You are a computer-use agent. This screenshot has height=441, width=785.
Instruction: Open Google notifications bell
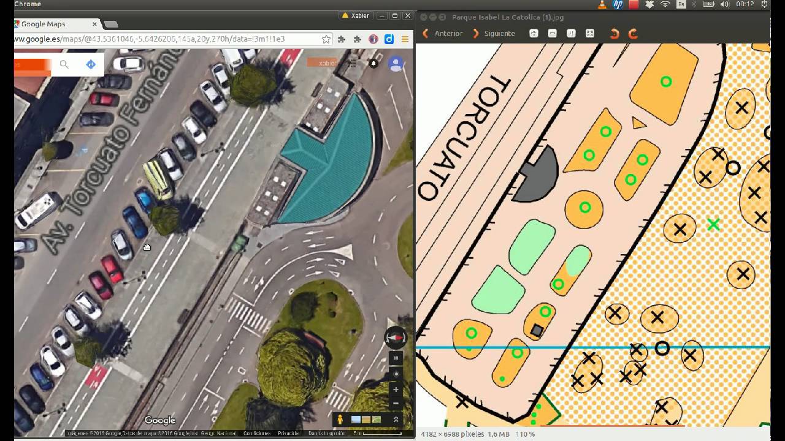tap(373, 63)
